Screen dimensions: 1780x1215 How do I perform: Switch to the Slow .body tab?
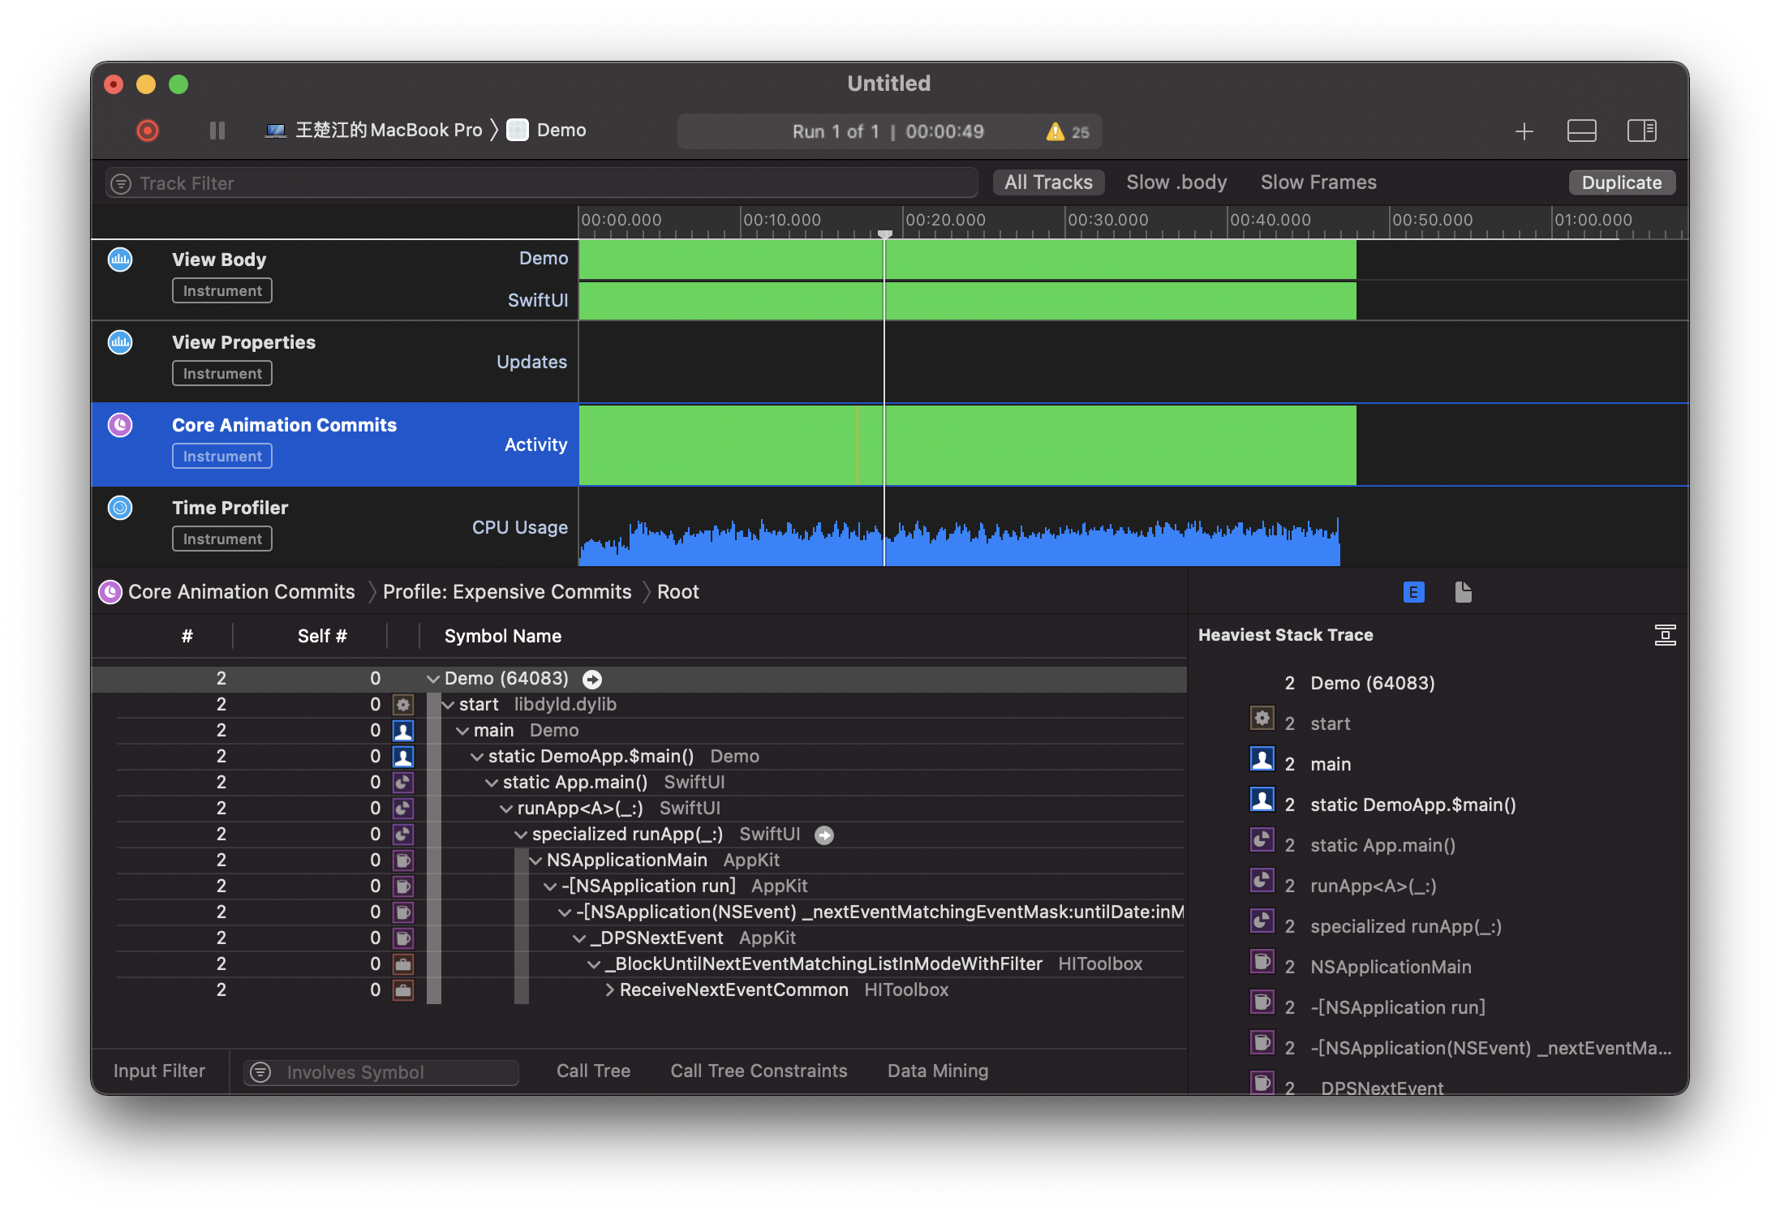pyautogui.click(x=1176, y=182)
